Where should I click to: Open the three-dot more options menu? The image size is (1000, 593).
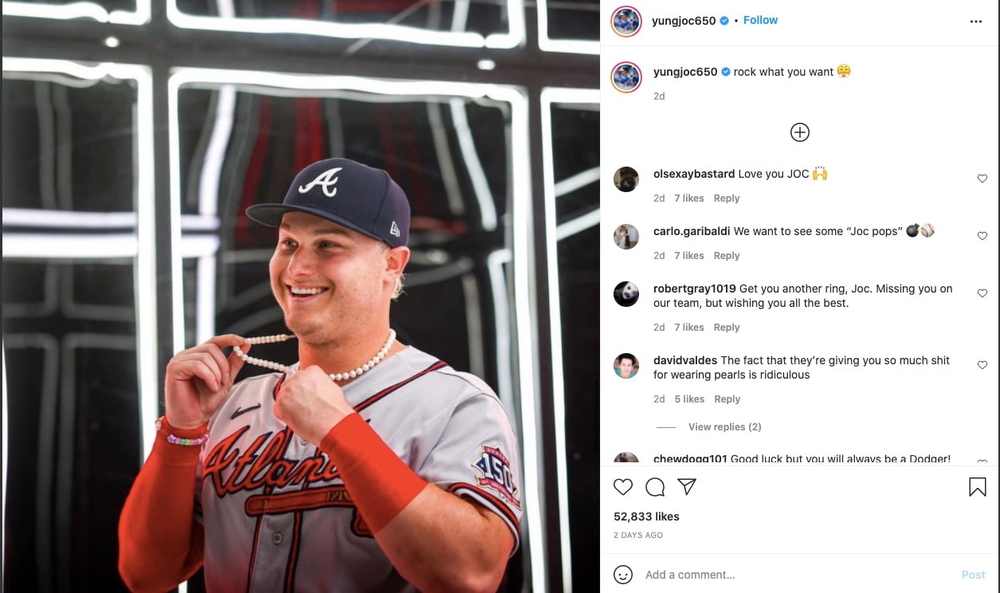coord(976,22)
